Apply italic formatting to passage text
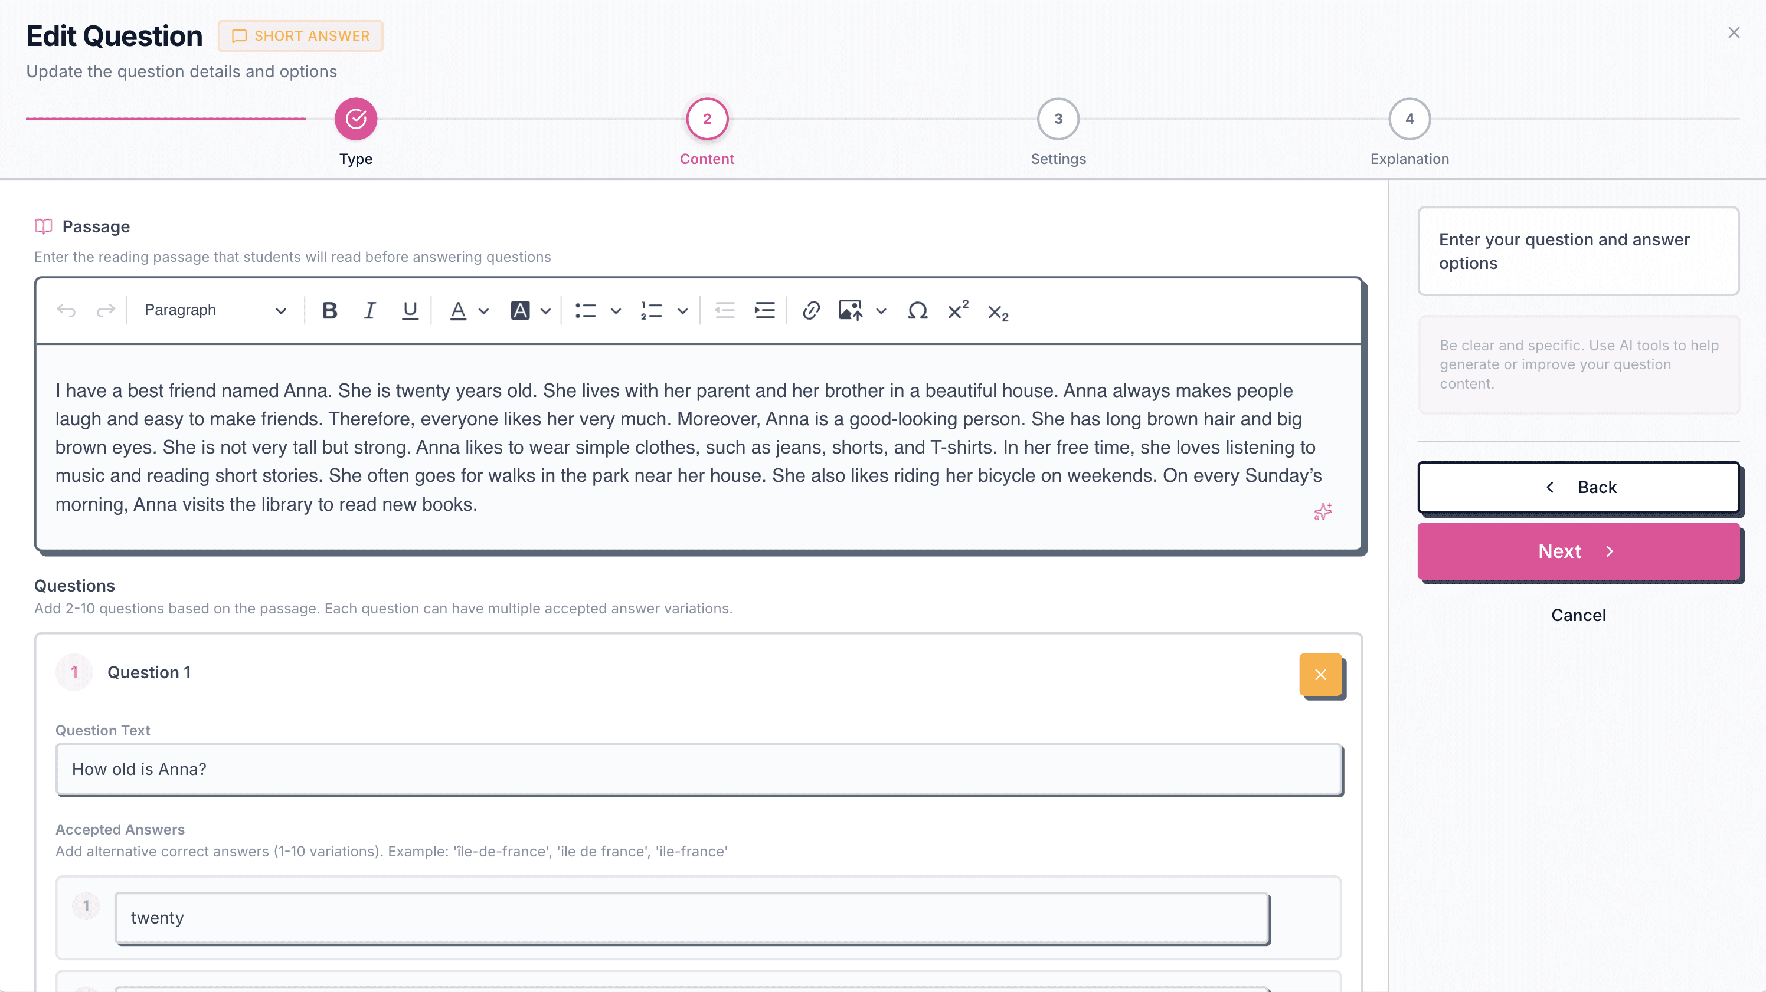Viewport: 1766px width, 992px height. click(x=369, y=310)
